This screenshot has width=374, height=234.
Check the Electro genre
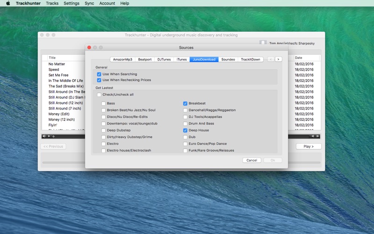tap(103, 144)
